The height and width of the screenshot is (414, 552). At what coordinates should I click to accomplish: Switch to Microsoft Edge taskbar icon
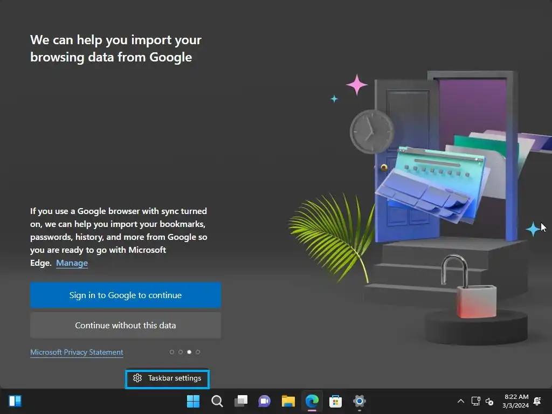tap(312, 401)
